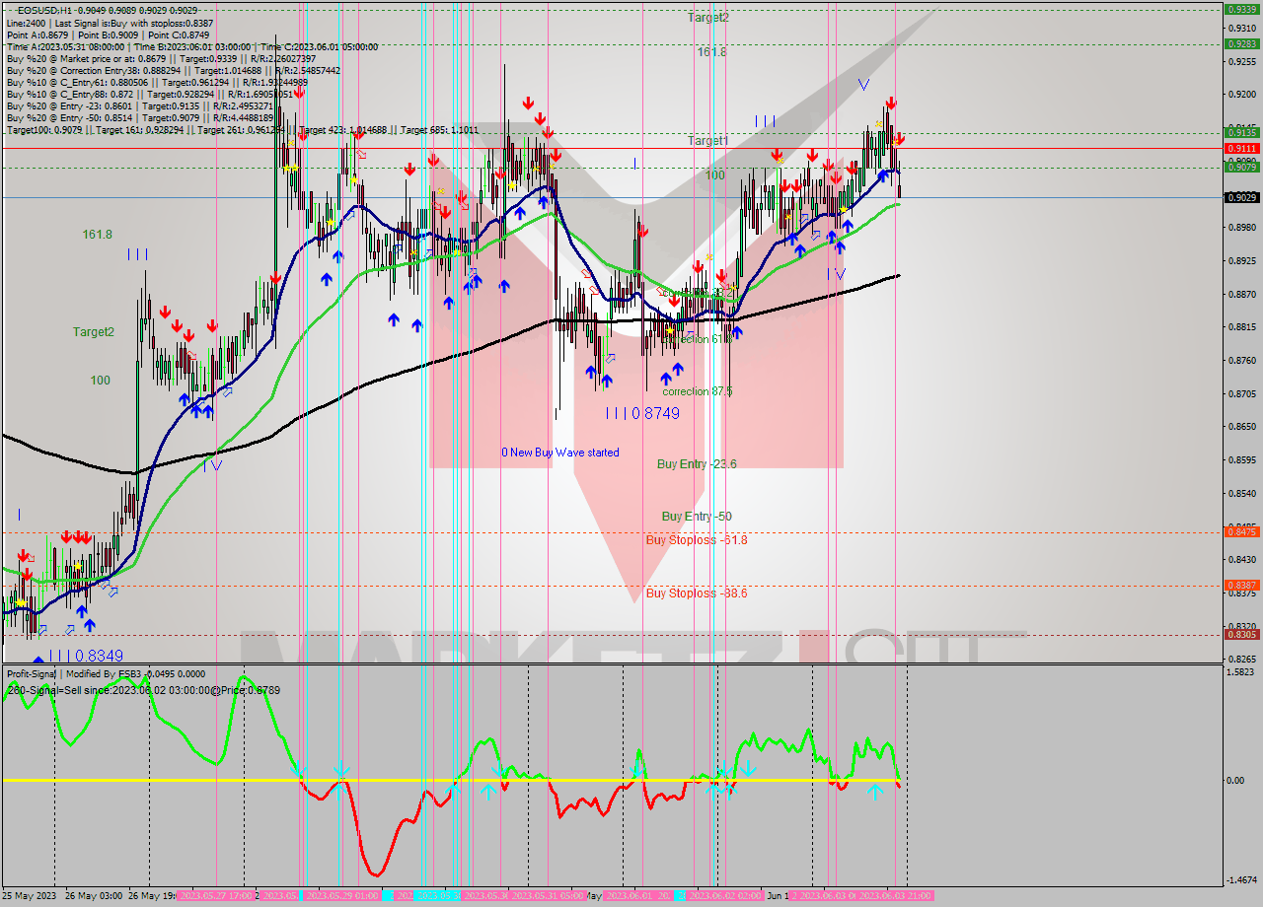Click the 'I I I 0.8749' wave label
The height and width of the screenshot is (907, 1263).
coord(642,414)
